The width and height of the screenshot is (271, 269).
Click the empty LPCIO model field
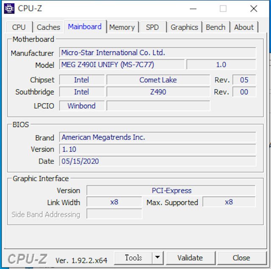[158, 105]
